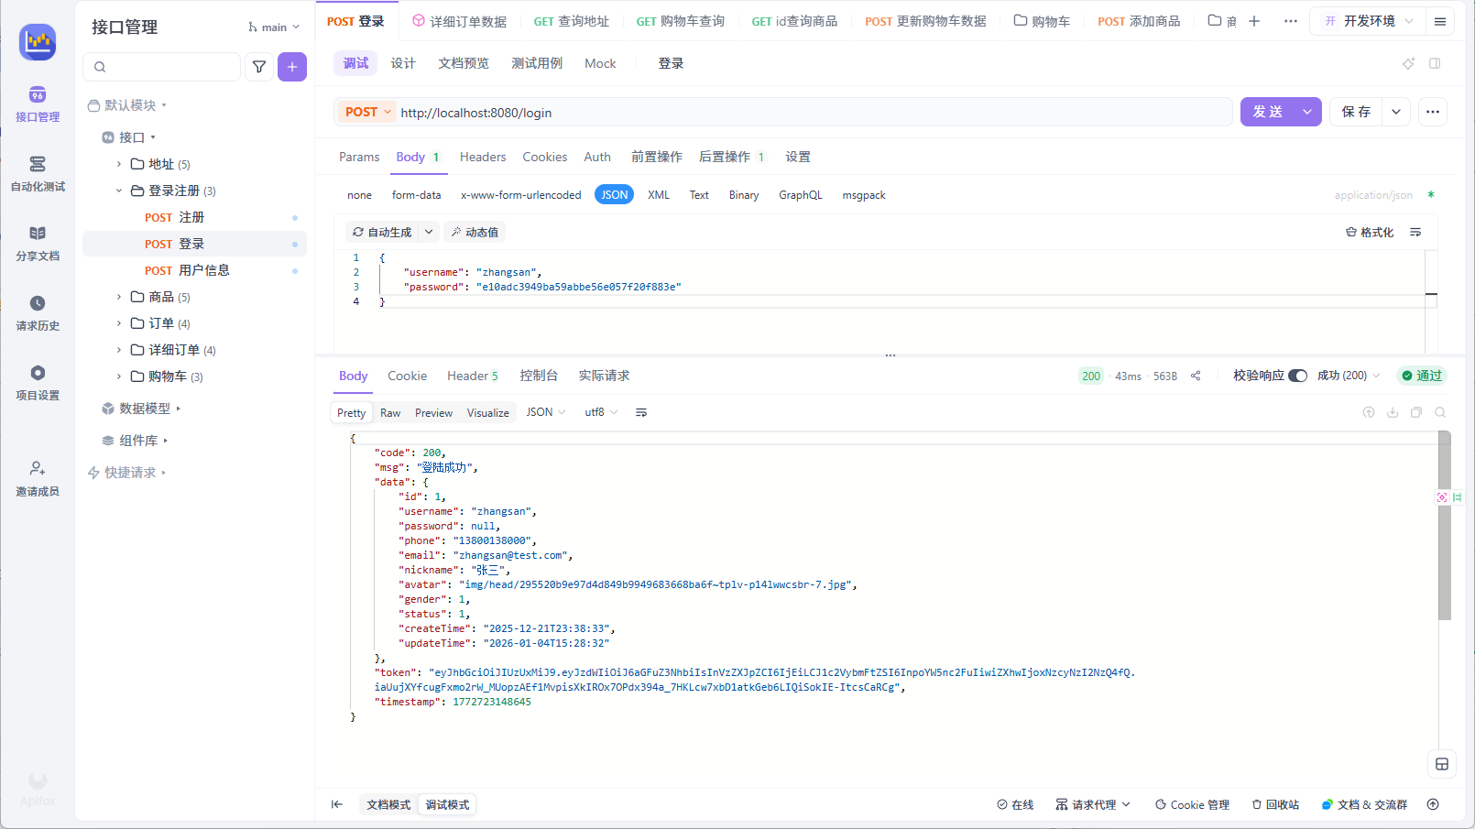Select POST 用户信息 in the tree
Viewport: 1475px width, 829px height.
point(194,270)
